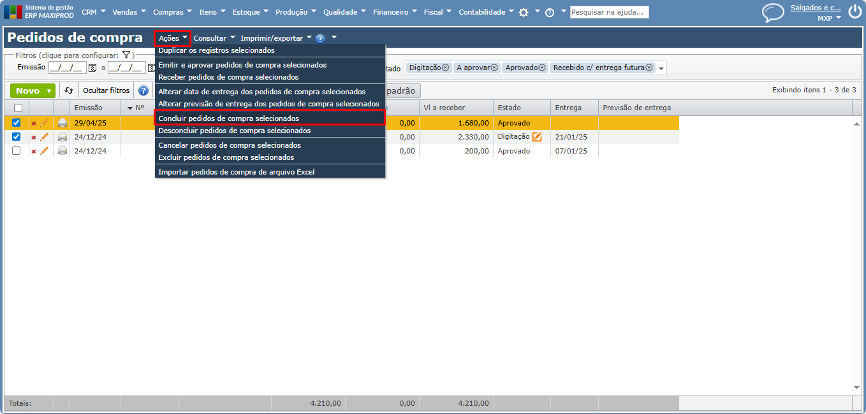Expand the Financeiro menu
This screenshot has width=866, height=414.
click(x=395, y=12)
